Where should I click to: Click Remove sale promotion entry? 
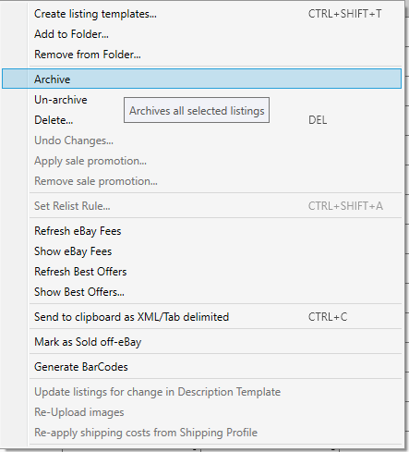[201, 181]
